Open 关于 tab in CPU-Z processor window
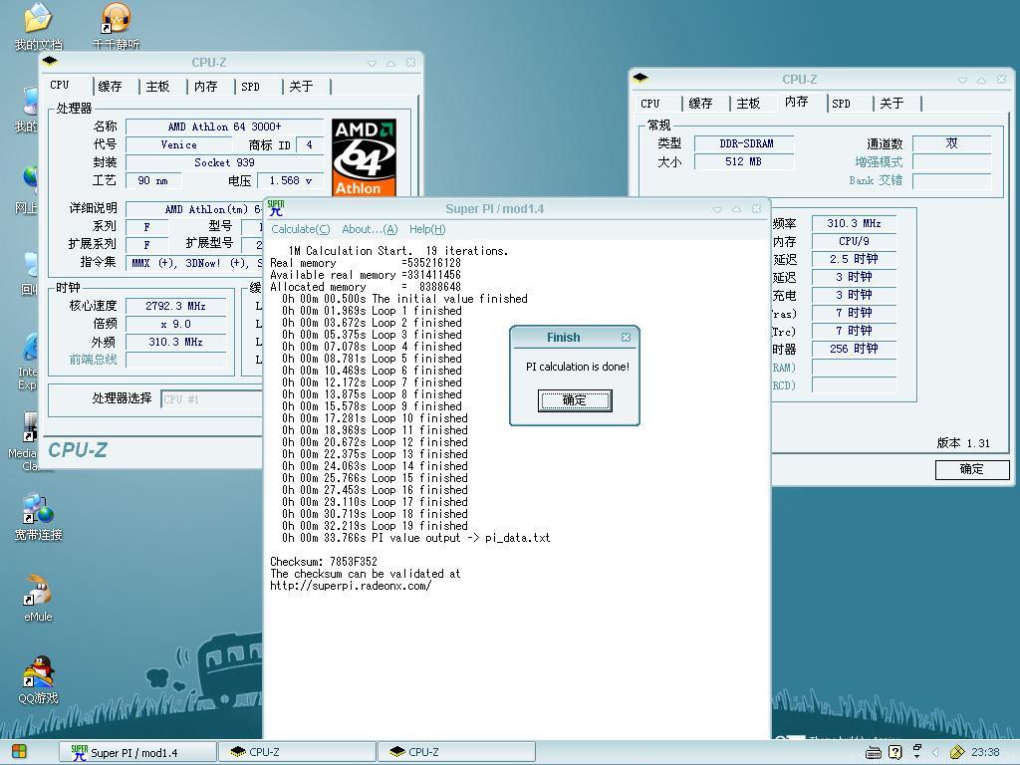Screen dimensions: 1020x765 tap(301, 87)
